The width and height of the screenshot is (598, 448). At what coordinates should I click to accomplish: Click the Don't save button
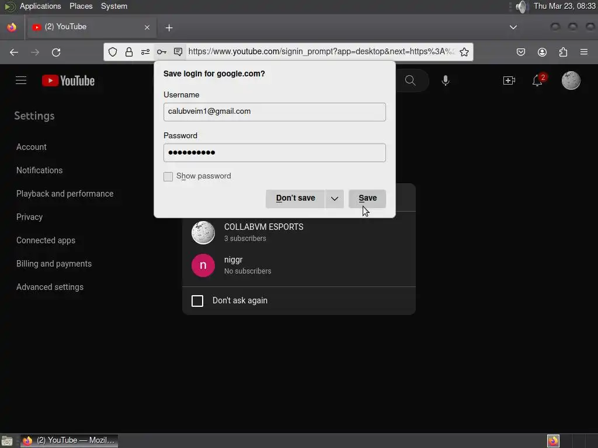295,198
